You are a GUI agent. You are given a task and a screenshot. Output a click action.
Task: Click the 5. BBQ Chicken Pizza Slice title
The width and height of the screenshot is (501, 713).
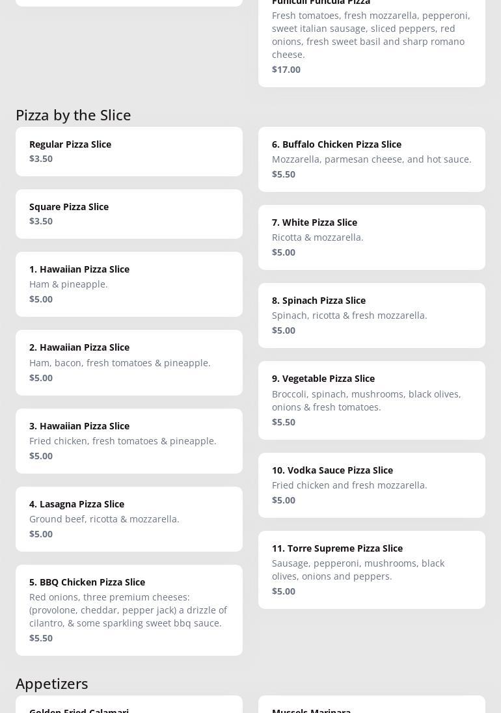87,582
